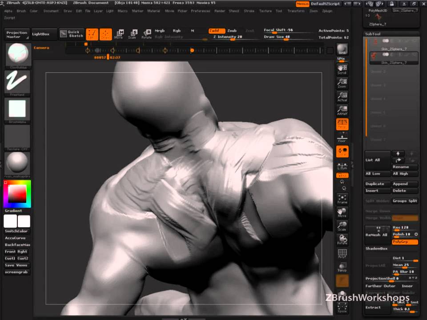427x320 pixels.
Task: Click the AAHalf view icon
Action: [x=342, y=110]
